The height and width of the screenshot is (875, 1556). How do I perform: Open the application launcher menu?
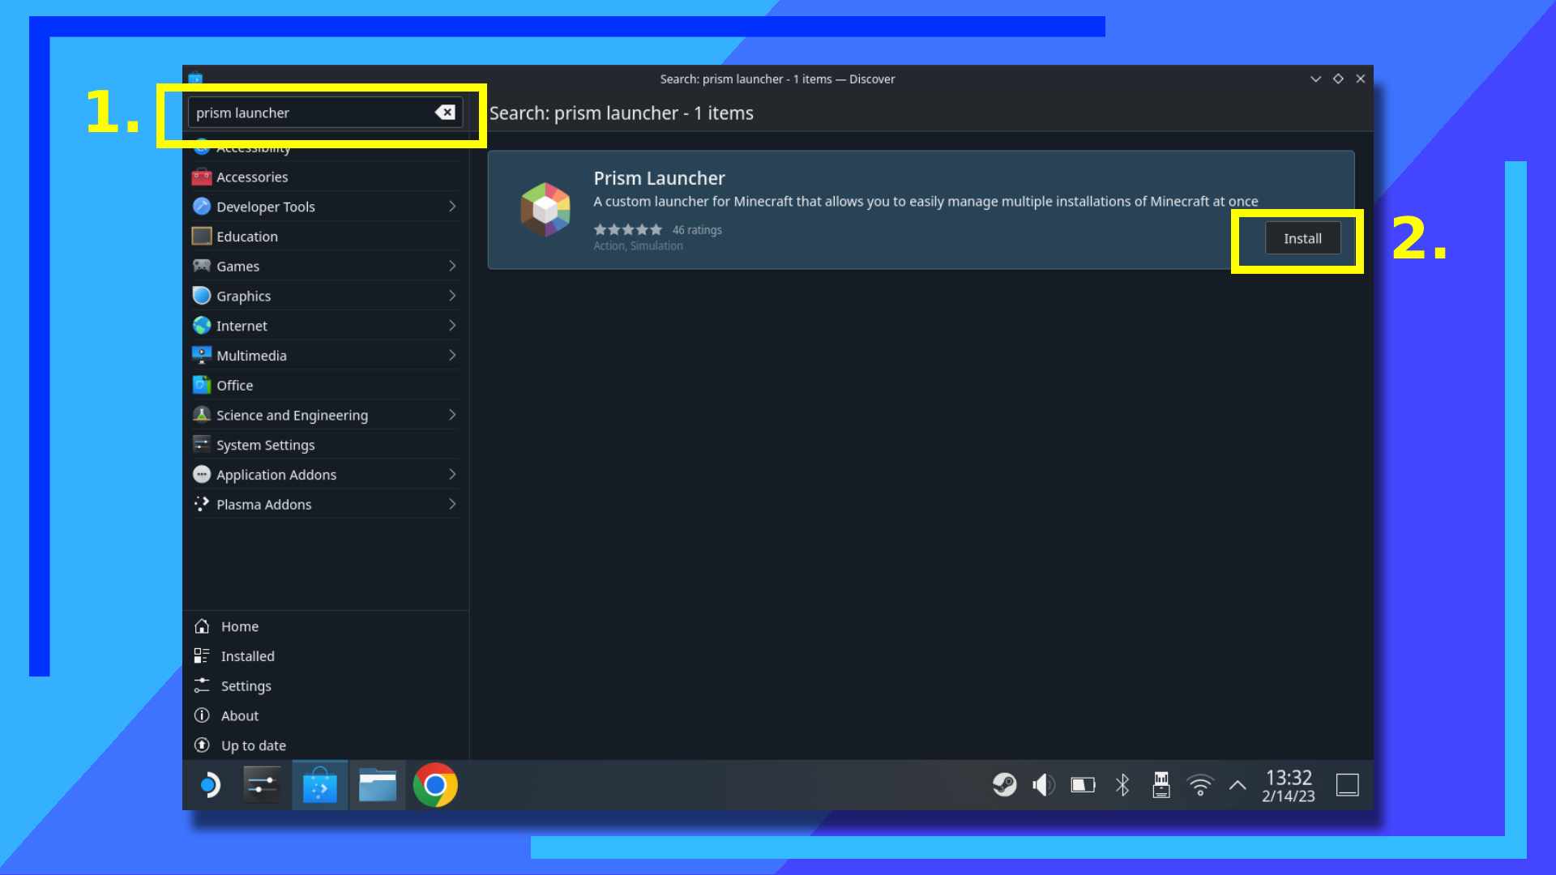pos(212,784)
